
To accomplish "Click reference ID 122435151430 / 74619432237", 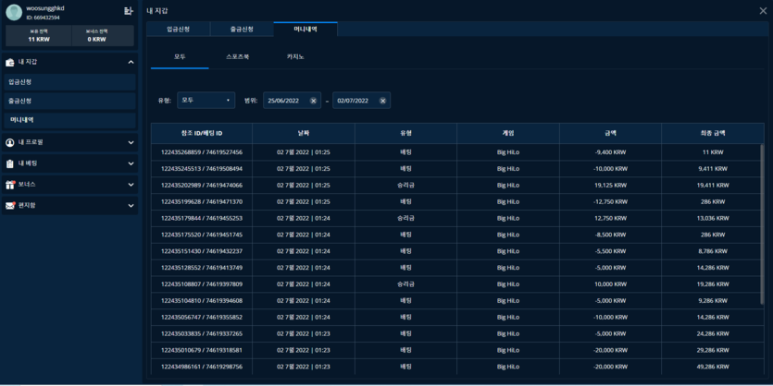I will click(202, 251).
